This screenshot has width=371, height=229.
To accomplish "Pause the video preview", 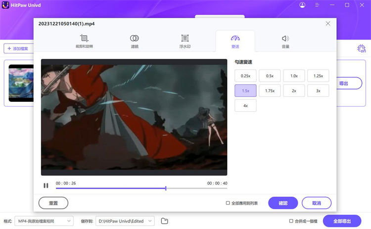I will (46, 185).
